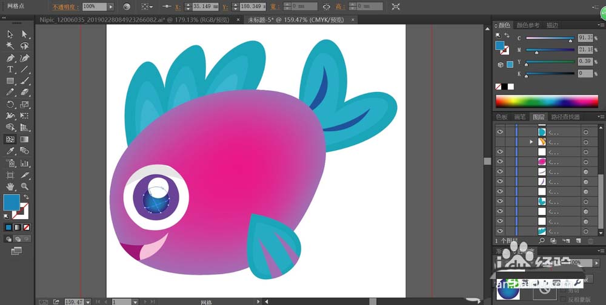The image size is (606, 305).
Task: Select the Perspective Grid tool
Action: click(25, 128)
